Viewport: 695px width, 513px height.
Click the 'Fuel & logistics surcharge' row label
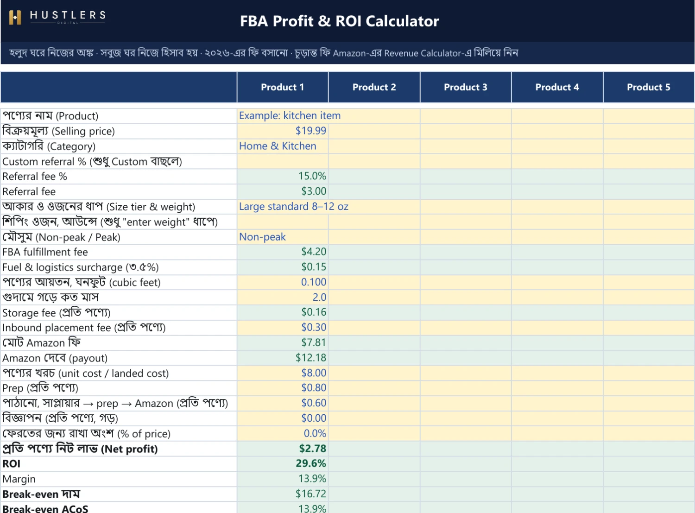tap(80, 267)
